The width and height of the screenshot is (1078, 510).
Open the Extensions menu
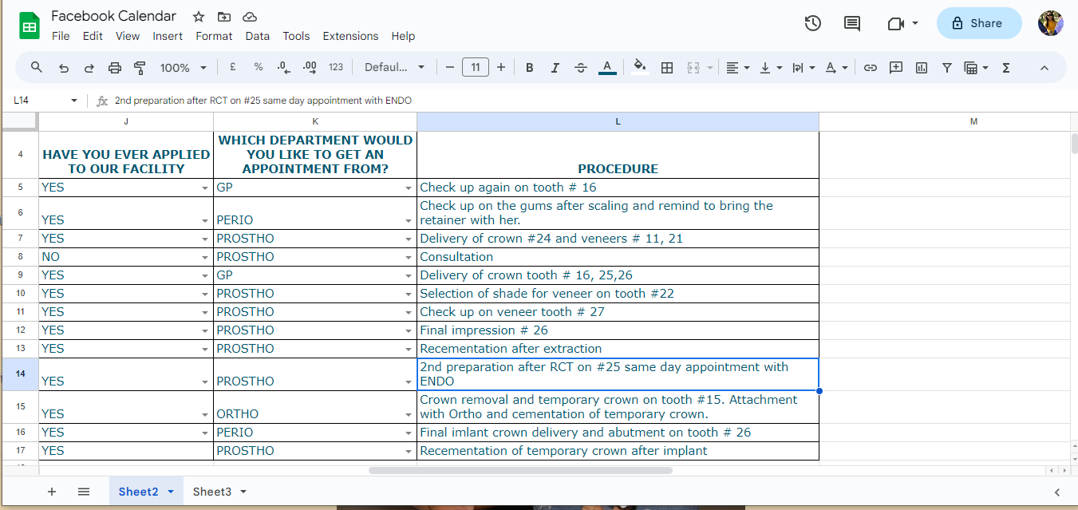350,36
